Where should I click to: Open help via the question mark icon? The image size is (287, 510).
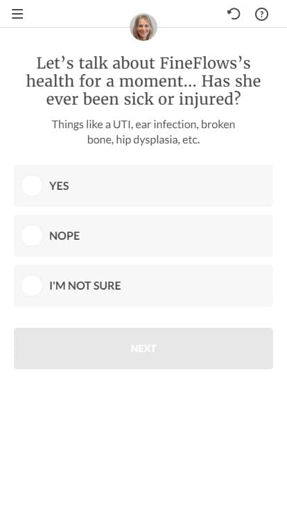(x=261, y=15)
